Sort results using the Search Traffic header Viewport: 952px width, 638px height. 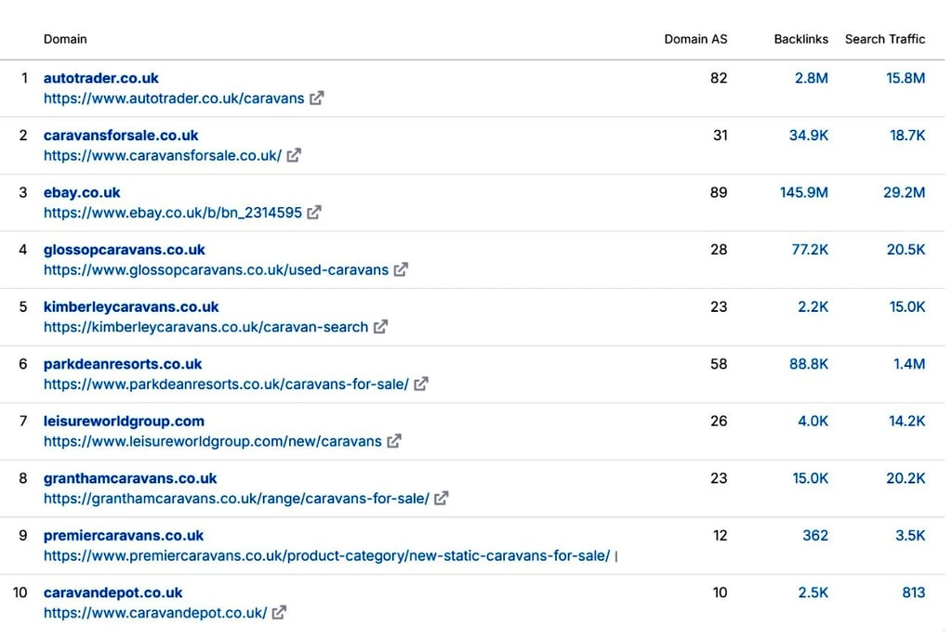click(884, 39)
